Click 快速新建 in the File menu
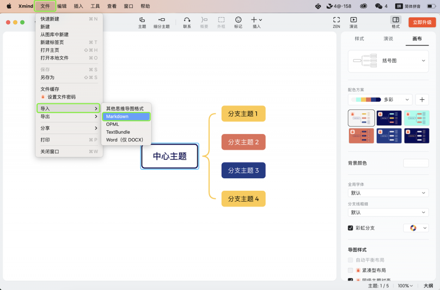The image size is (440, 290). (x=68, y=19)
